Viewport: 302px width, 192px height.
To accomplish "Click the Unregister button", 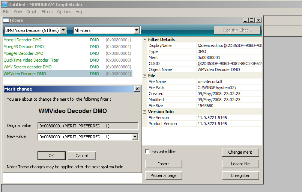I will tap(240, 175).
